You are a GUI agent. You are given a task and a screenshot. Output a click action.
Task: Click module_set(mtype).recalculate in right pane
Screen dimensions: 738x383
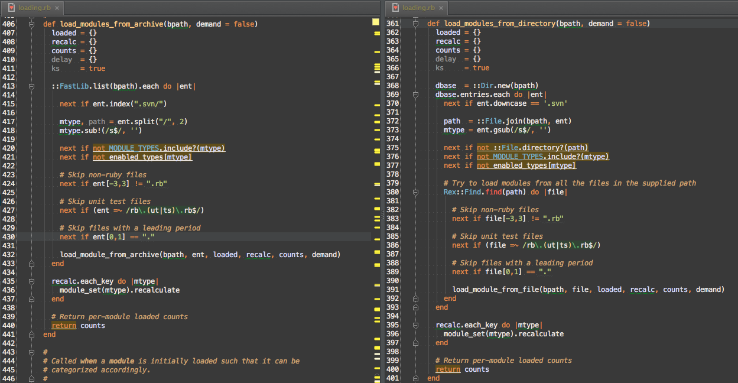[503, 334]
